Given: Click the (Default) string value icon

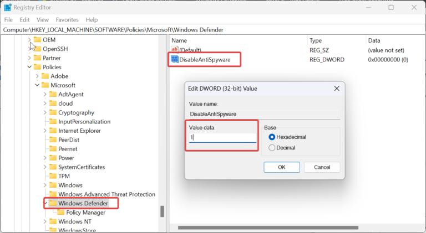Looking at the screenshot, I should 175,49.
